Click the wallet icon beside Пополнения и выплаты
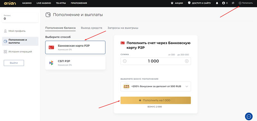This screenshot has width=257, height=121. click(5, 41)
